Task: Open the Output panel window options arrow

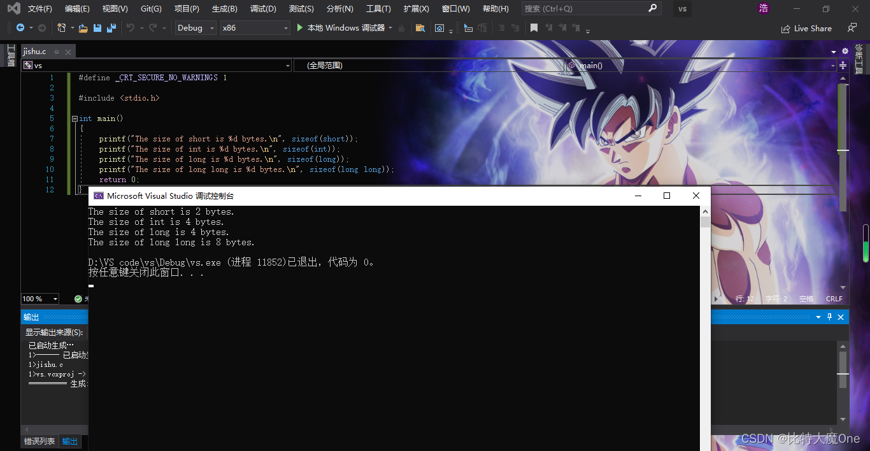Action: (818, 317)
